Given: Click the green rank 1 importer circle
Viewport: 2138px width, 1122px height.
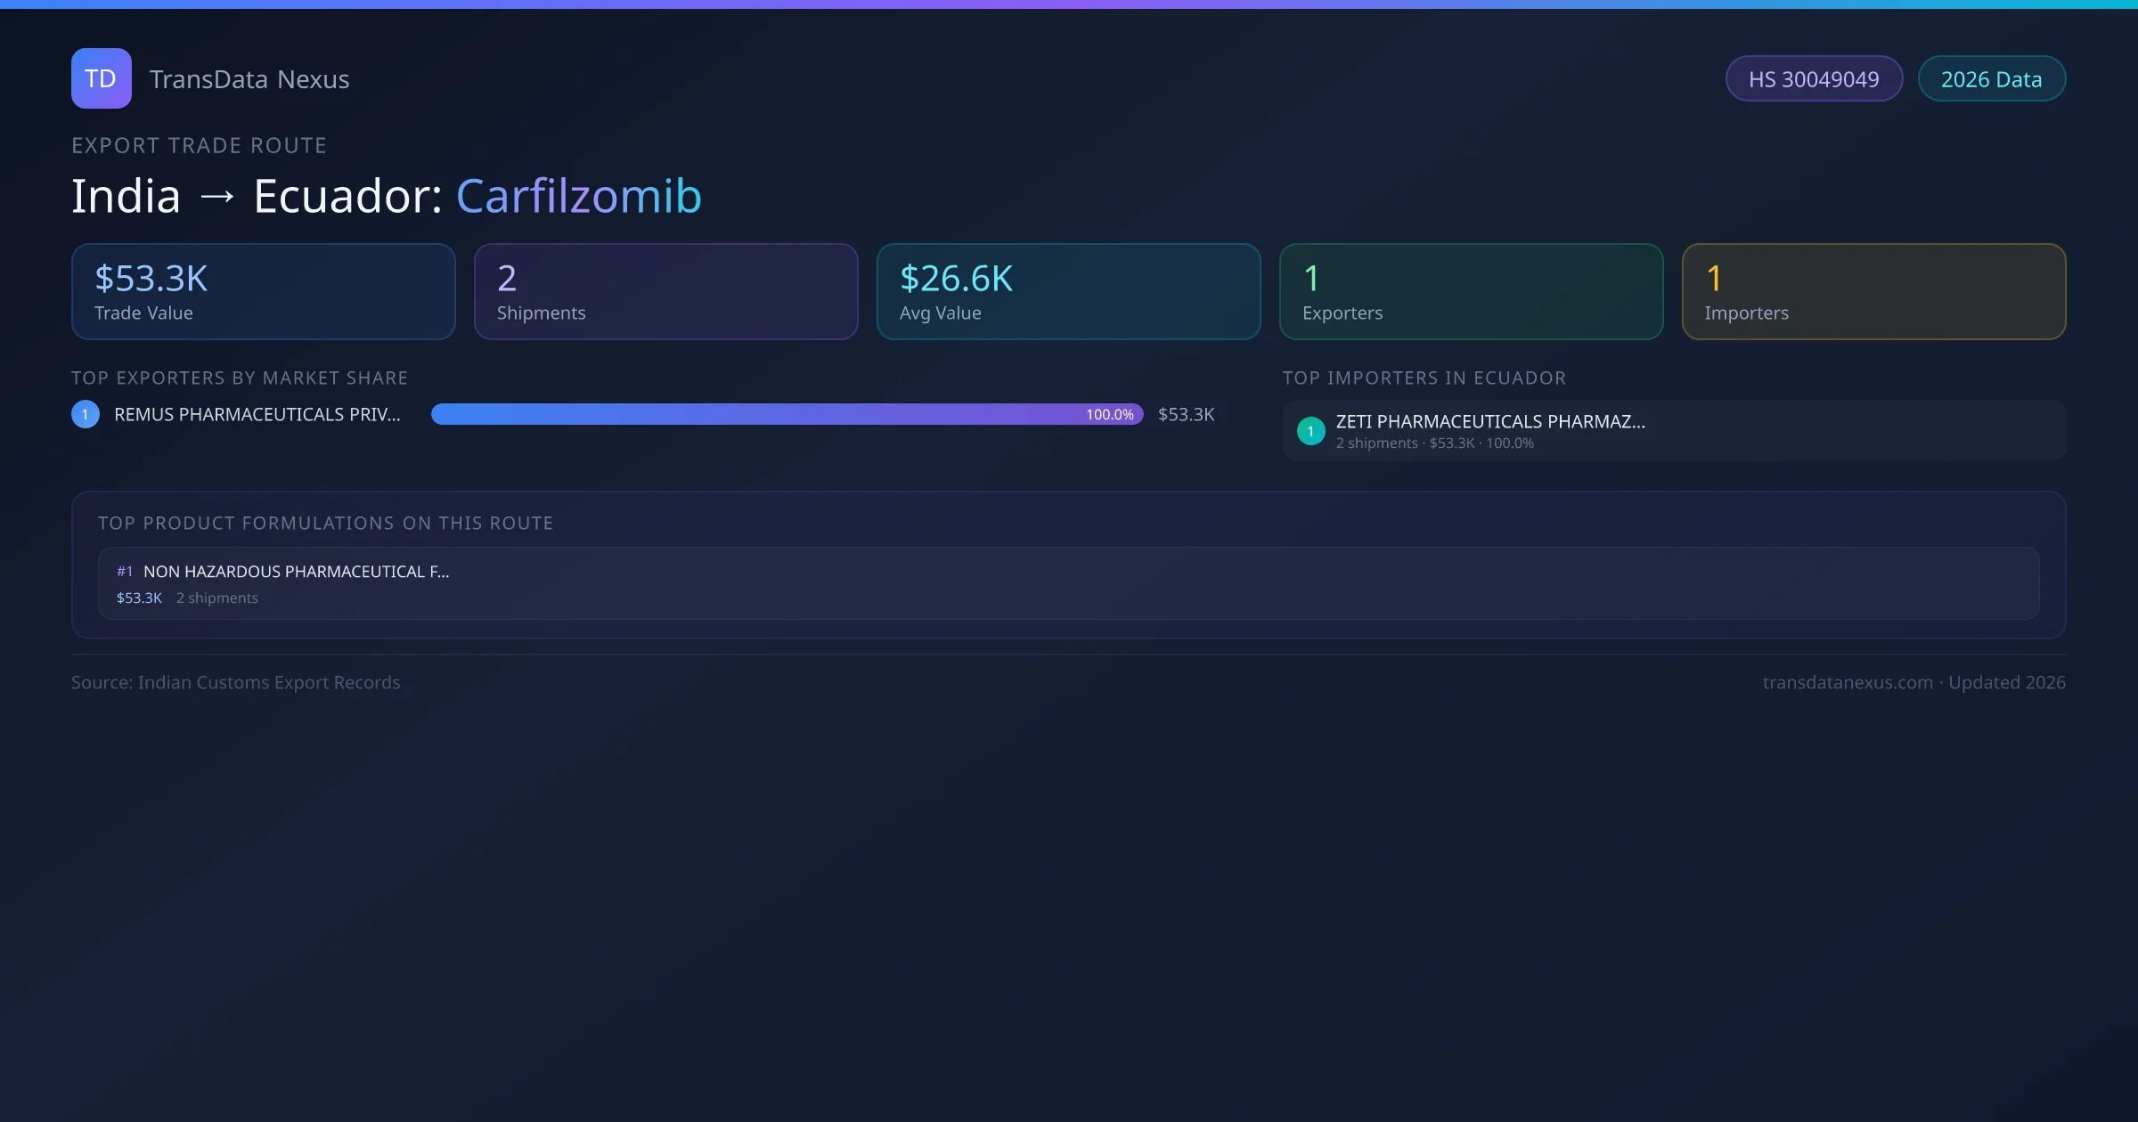Looking at the screenshot, I should click(1310, 431).
